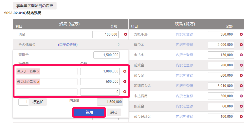The width and height of the screenshot is (247, 123).
Task: Select the 売掛金 amount field showing 1,500,000
Action: pos(107,55)
